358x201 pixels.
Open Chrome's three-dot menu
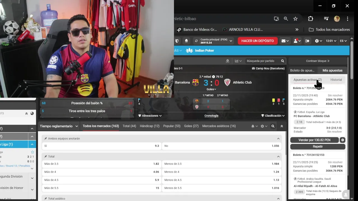click(x=348, y=19)
